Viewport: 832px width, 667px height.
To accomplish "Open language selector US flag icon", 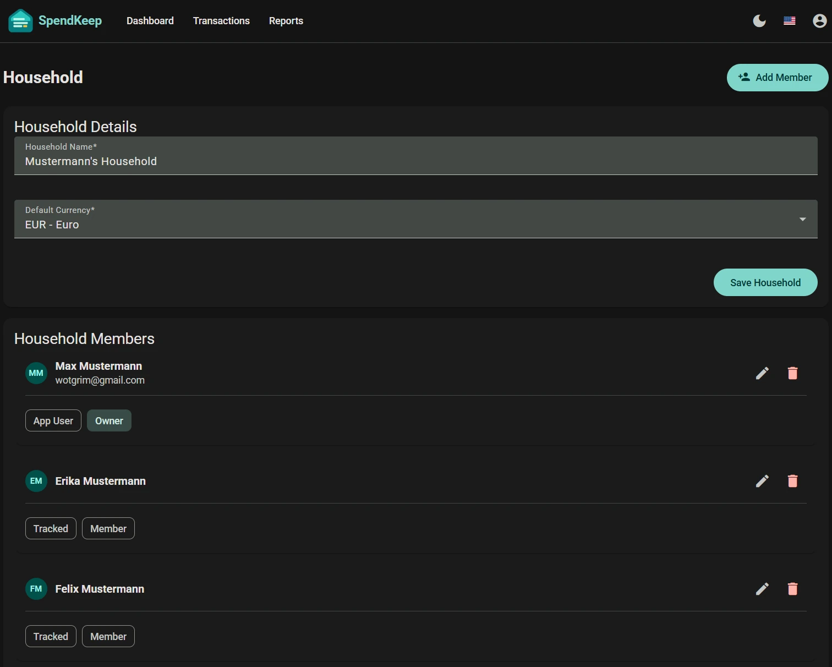I will coord(790,21).
